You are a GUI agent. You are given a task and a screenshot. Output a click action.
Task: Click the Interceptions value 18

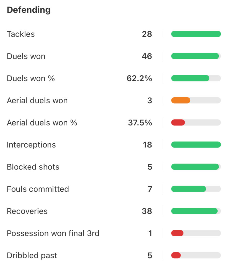(x=147, y=145)
